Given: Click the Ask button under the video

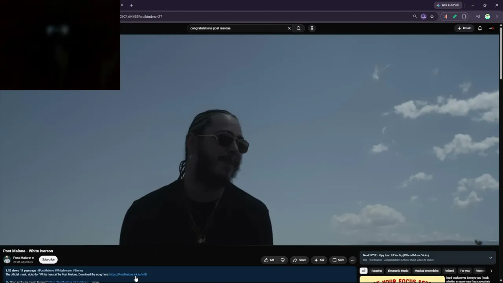Looking at the screenshot, I should 319,260.
